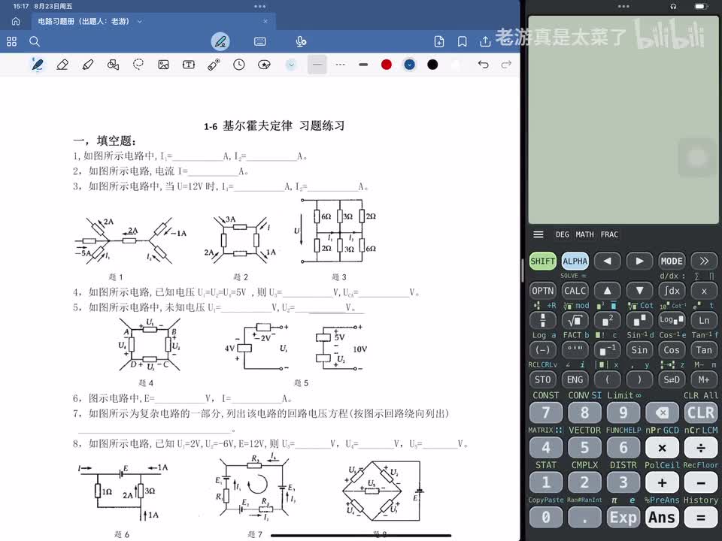
Task: Expand the pen style dropdown chevron
Action: coord(291,65)
